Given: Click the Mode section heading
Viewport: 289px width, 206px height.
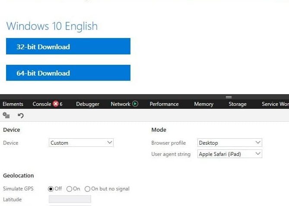Looking at the screenshot, I should (x=159, y=130).
